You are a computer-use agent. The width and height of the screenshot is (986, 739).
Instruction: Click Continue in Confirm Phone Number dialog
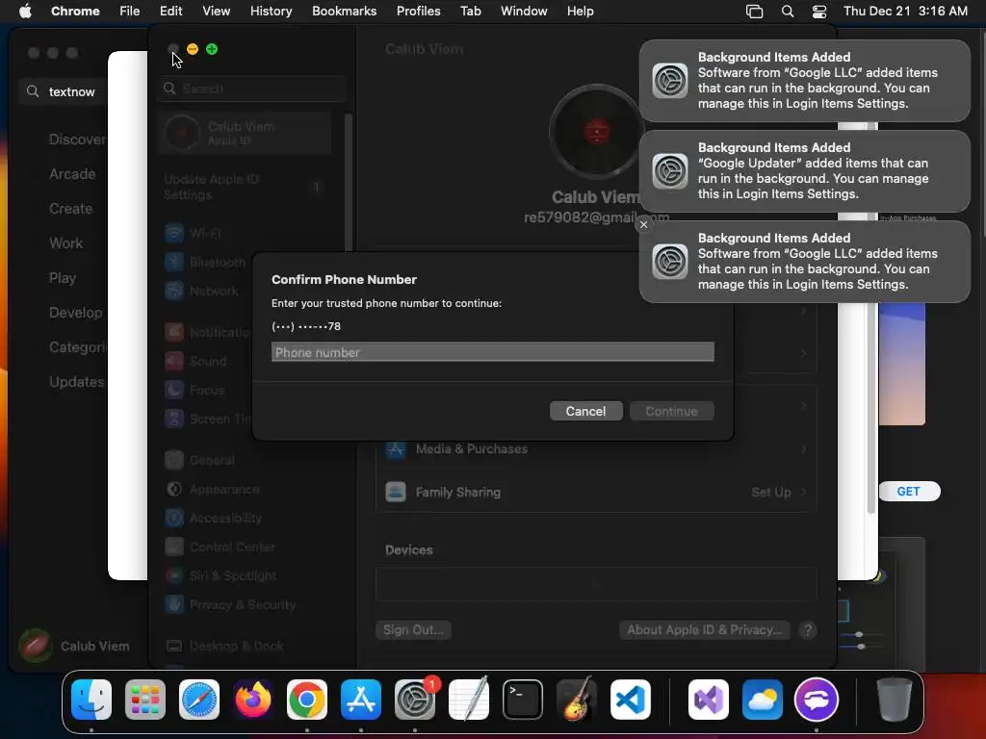671,411
